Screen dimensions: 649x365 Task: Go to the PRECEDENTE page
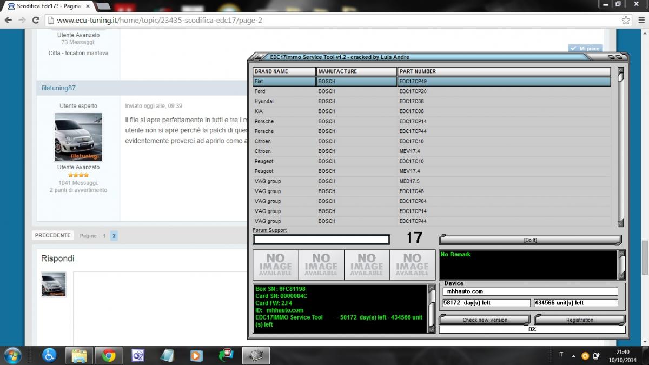coord(52,235)
